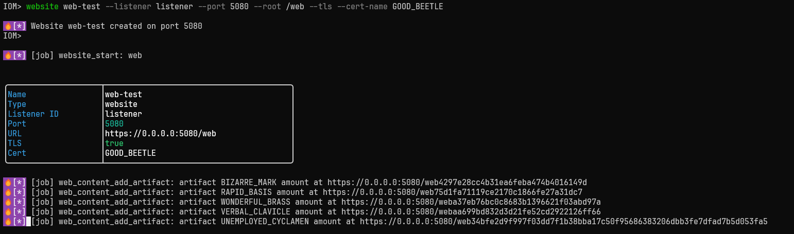Open the VERBAL_CLAVICLE artifact URL

click(x=471, y=212)
